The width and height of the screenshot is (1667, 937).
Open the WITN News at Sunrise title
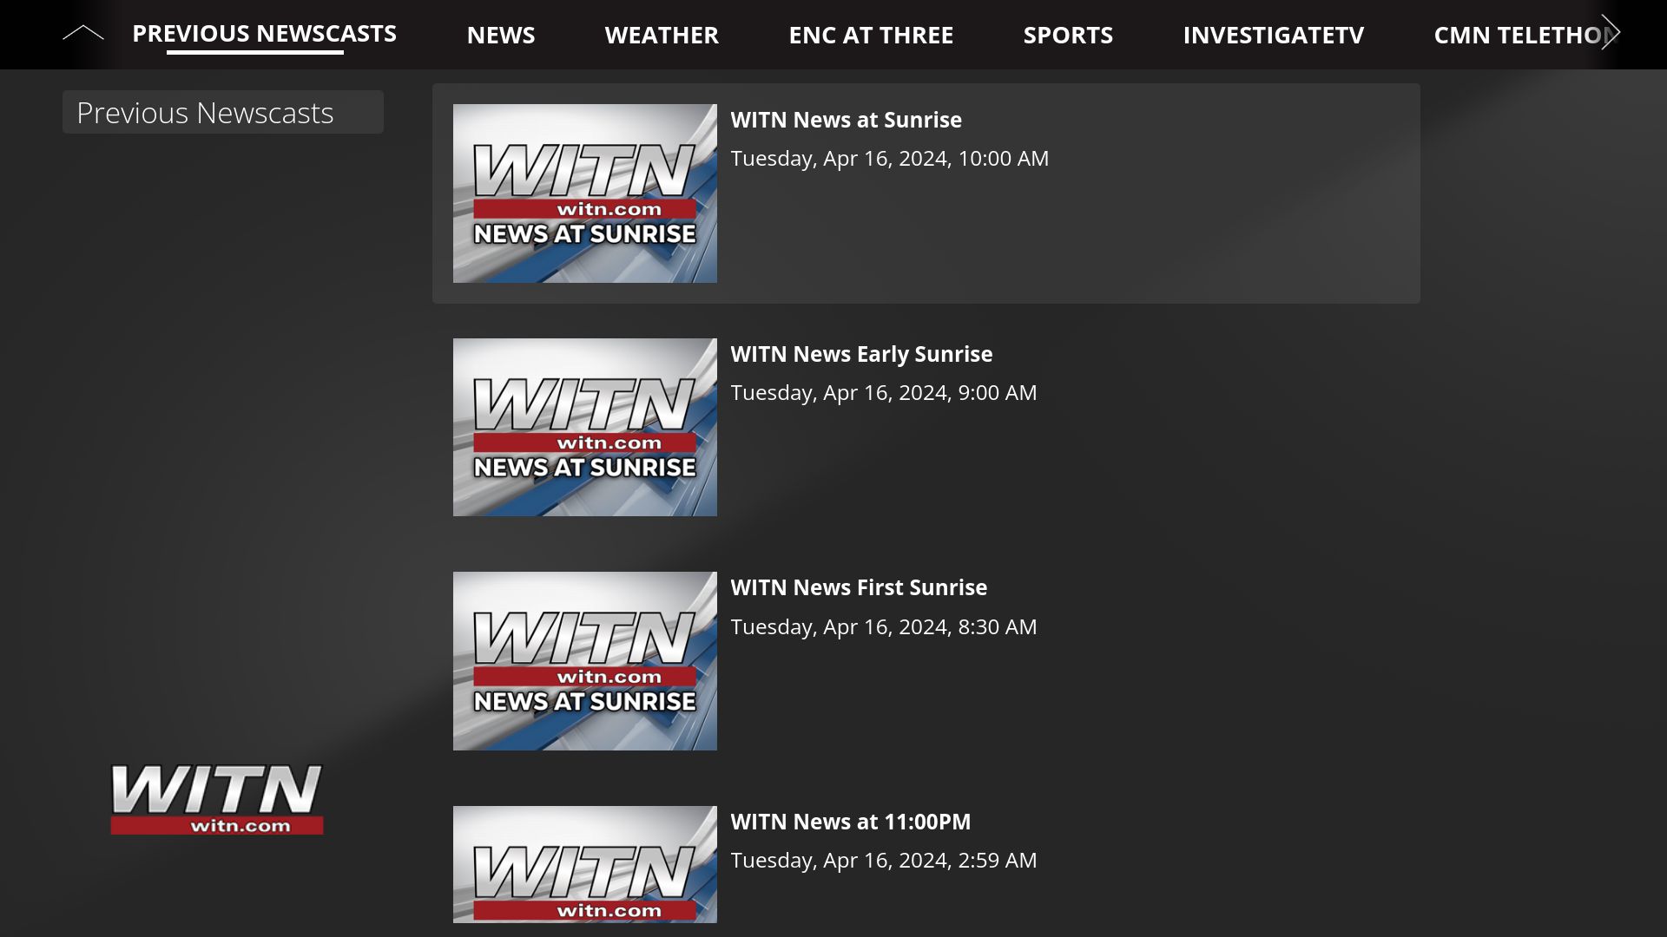pos(847,120)
